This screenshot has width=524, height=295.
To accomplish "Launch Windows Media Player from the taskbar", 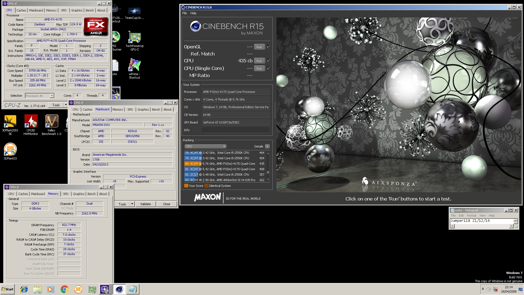I will [x=51, y=289].
